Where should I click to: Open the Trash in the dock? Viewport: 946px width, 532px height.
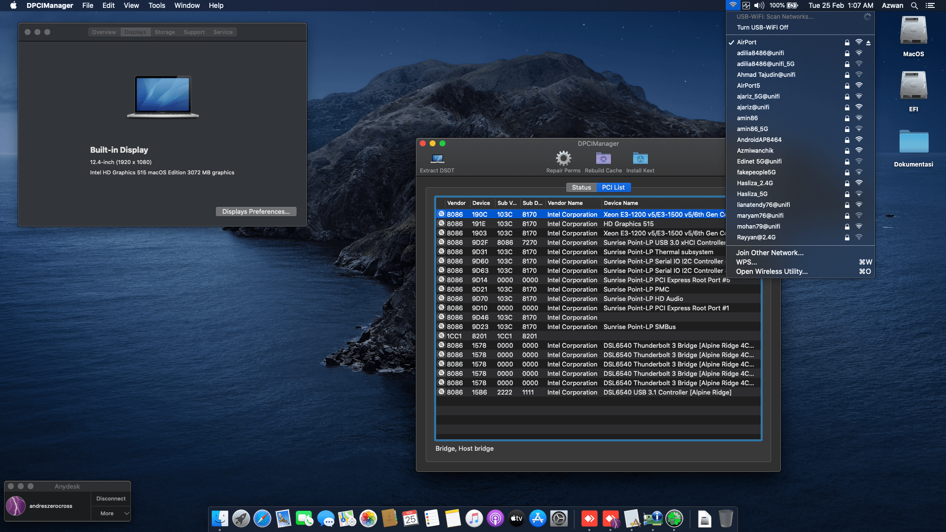point(726,519)
